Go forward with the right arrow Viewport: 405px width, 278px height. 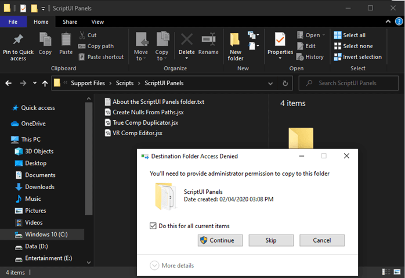[23, 83]
